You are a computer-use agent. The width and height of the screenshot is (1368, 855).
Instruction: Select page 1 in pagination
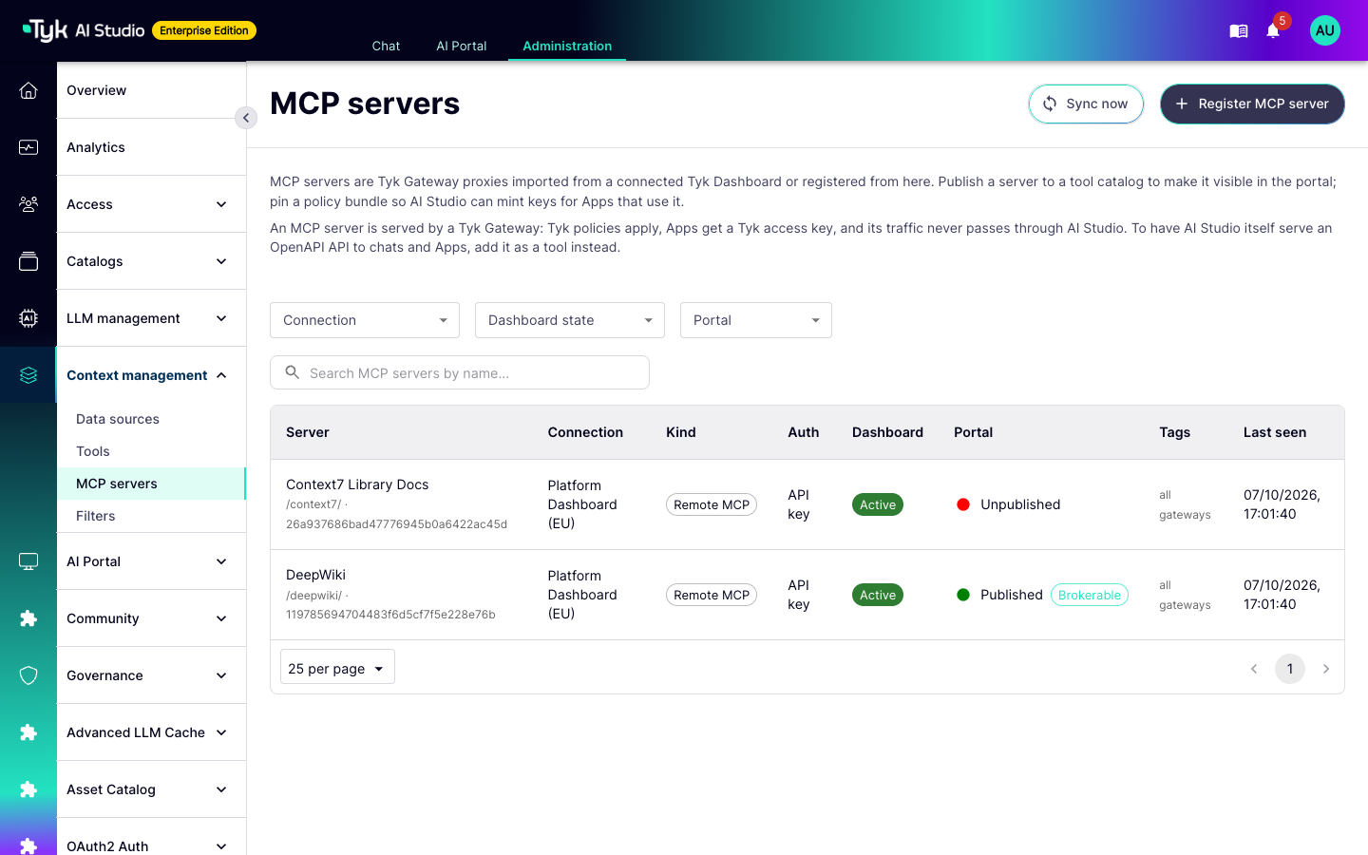click(1290, 669)
